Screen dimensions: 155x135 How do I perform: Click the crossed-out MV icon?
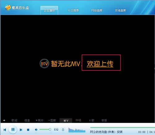pyautogui.click(x=44, y=63)
